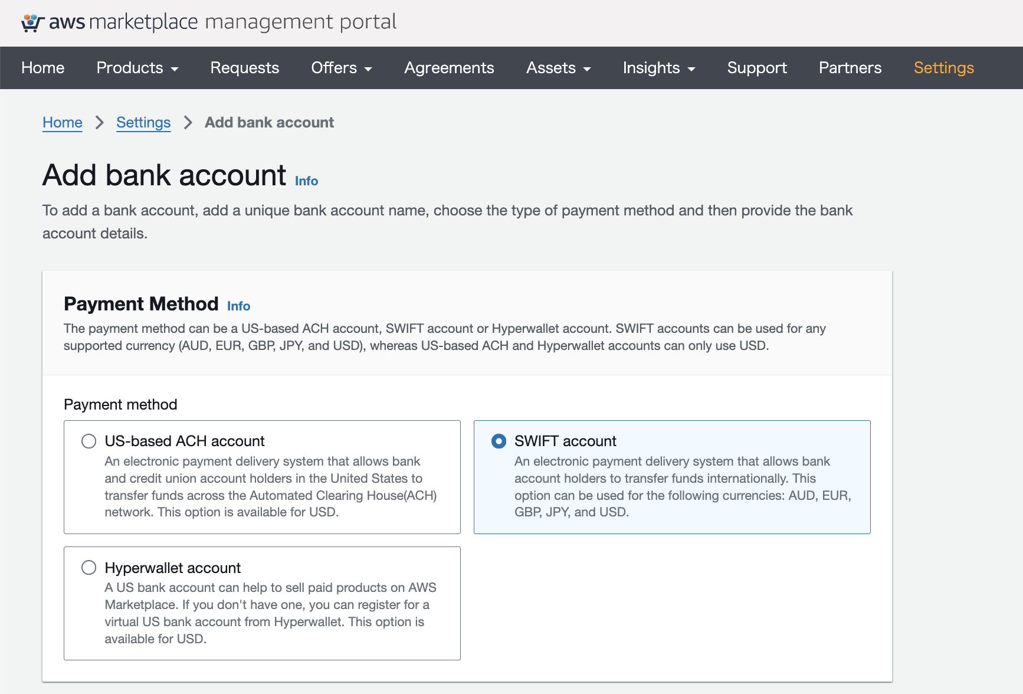The height and width of the screenshot is (694, 1023).
Task: Select the SWIFT account radio button
Action: tap(499, 441)
